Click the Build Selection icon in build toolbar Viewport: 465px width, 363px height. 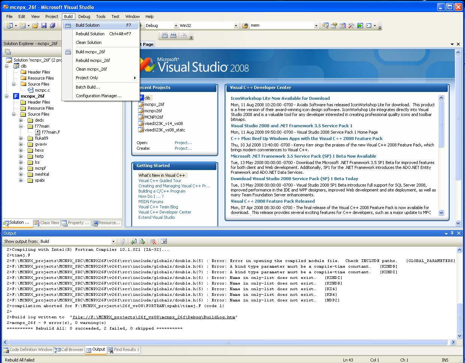165,36
